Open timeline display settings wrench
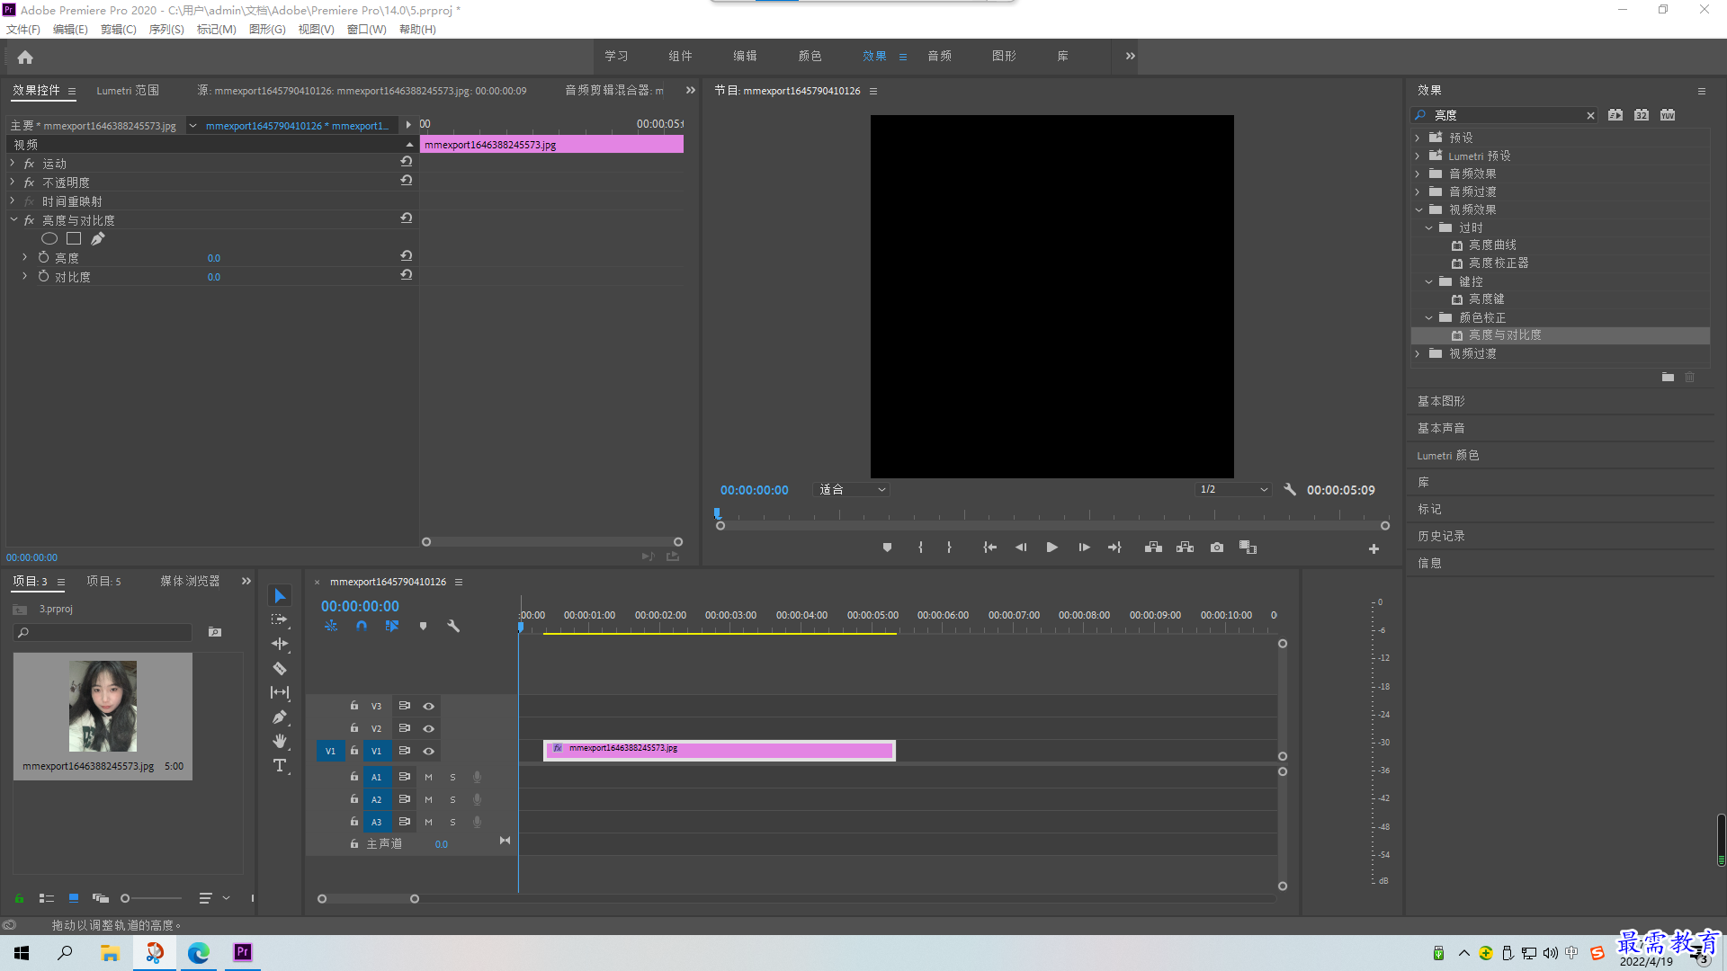The height and width of the screenshot is (971, 1727). pos(453,626)
